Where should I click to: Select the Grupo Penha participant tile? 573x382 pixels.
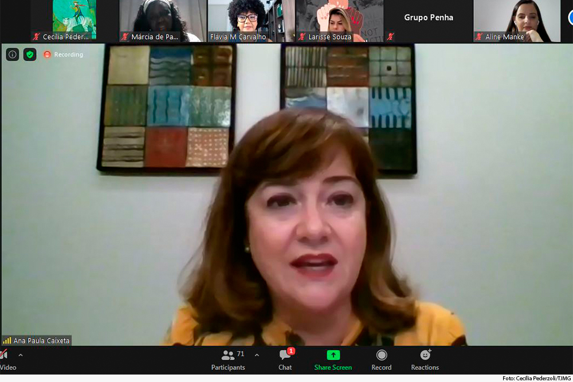coord(428,20)
